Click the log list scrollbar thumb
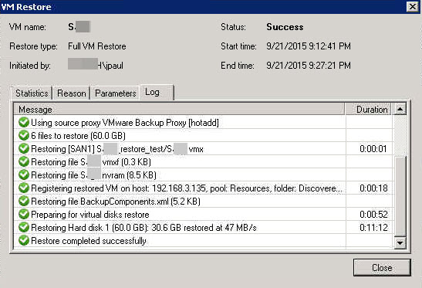 tap(400, 196)
